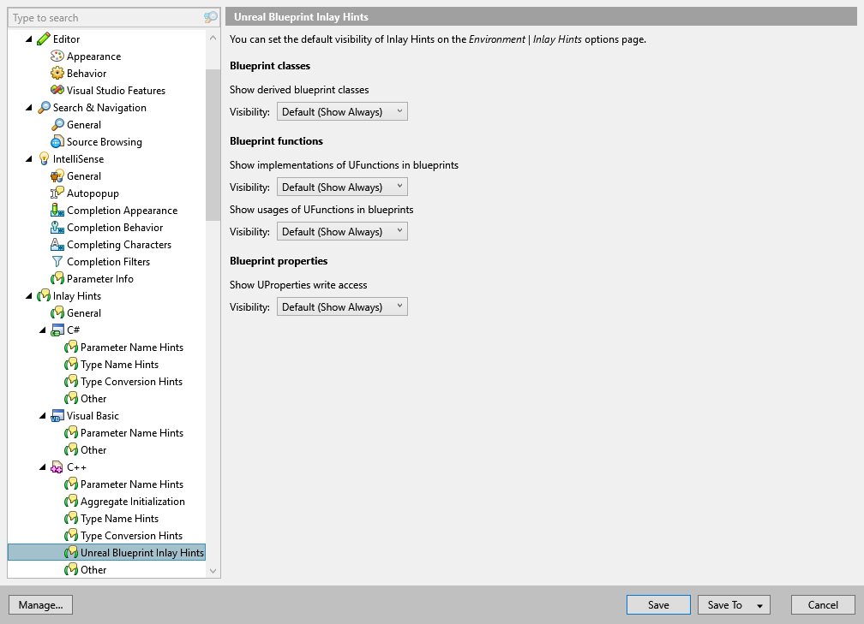Click the Source Browsing globe icon
The width and height of the screenshot is (864, 624).
click(x=57, y=142)
